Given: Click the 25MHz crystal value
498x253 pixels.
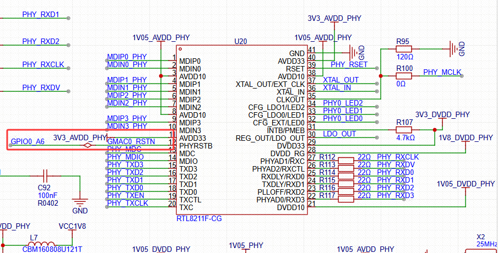Looking at the screenshot, I should click(486, 244).
